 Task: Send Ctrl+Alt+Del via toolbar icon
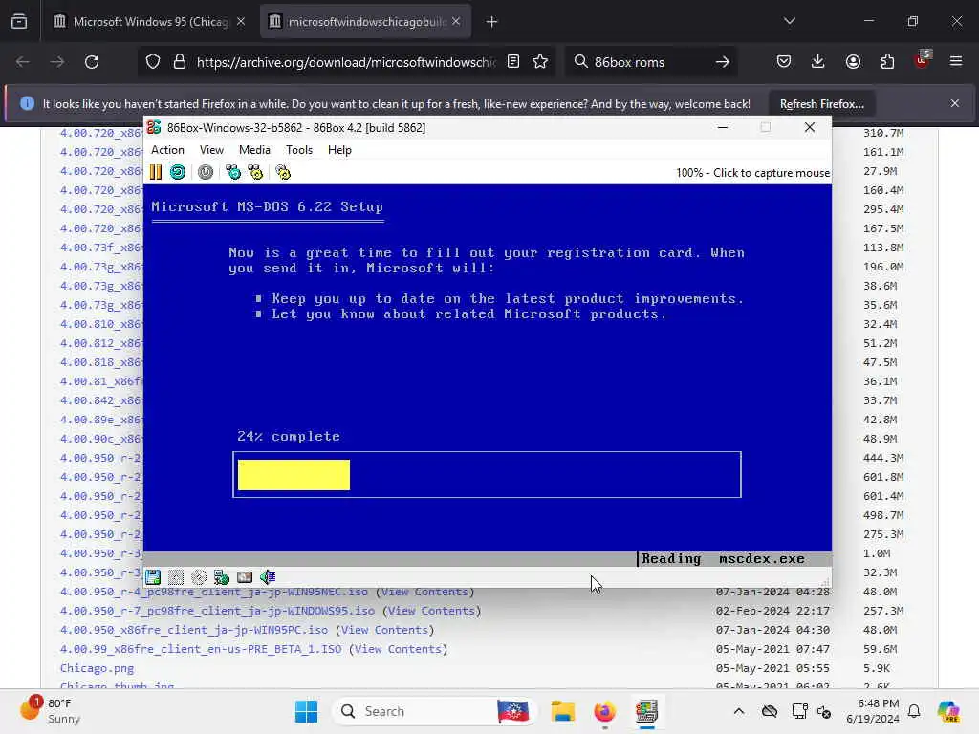[233, 172]
